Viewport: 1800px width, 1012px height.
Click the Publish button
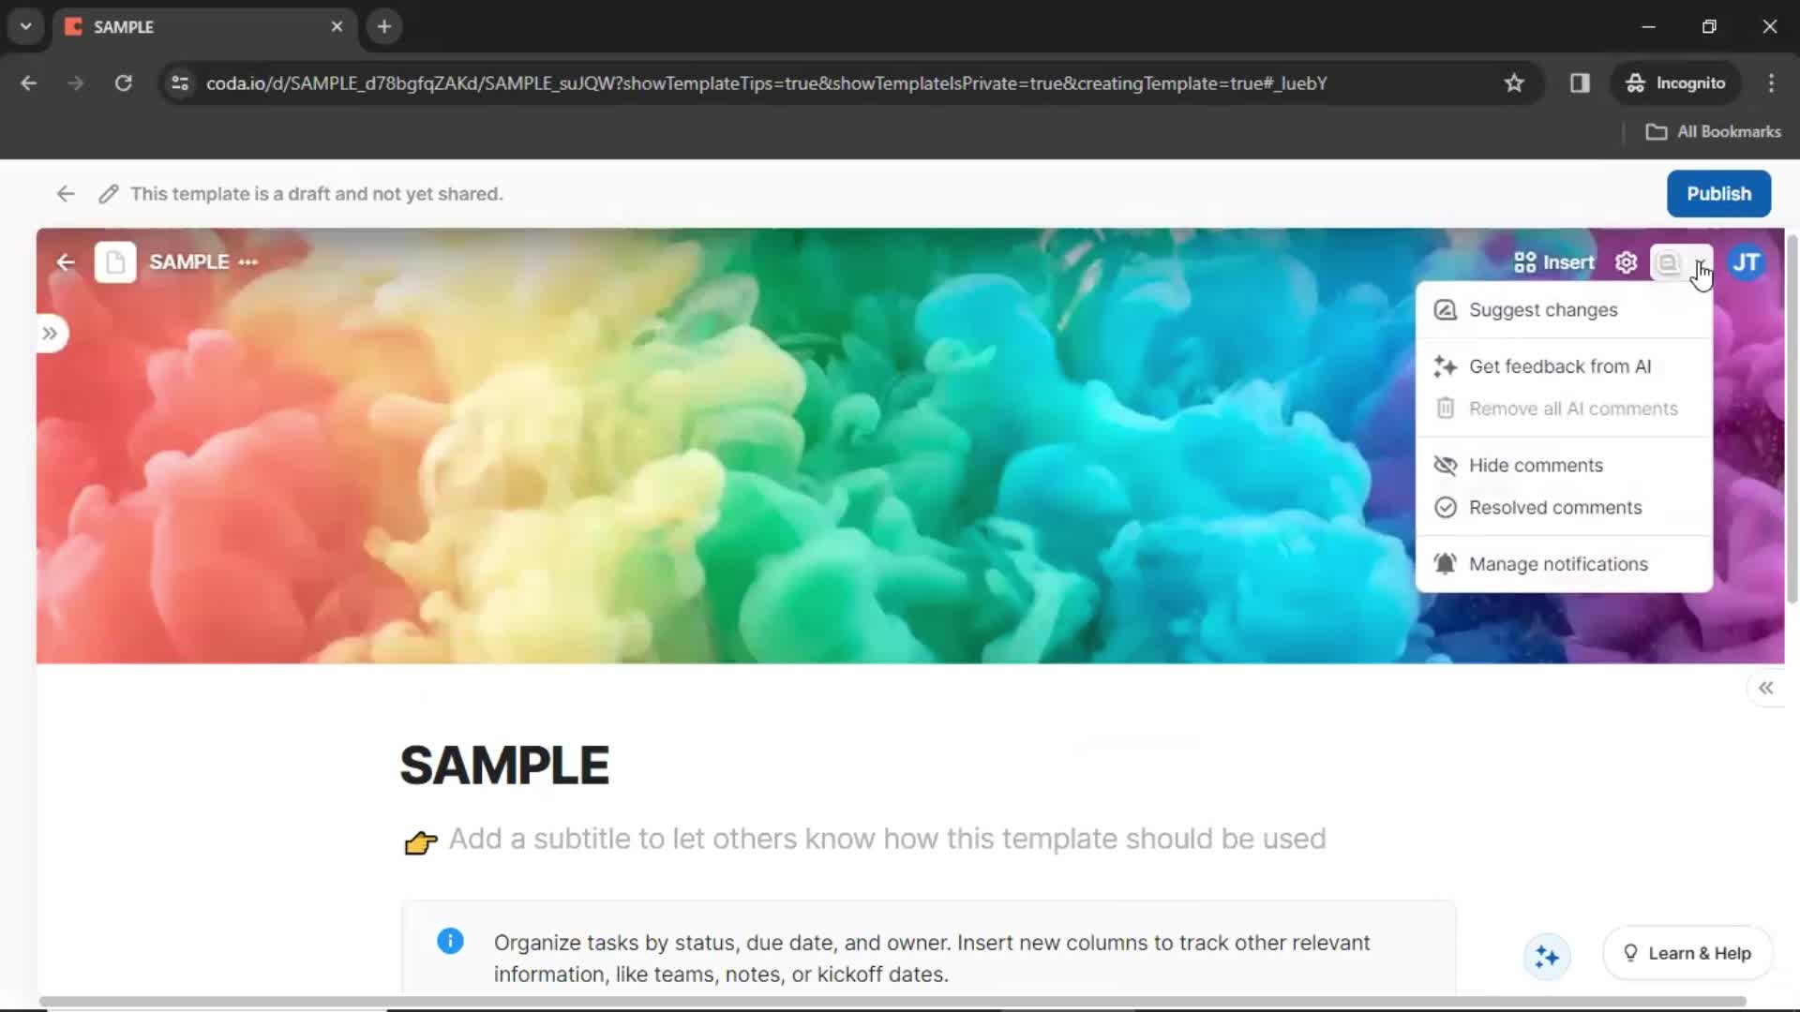click(1718, 193)
